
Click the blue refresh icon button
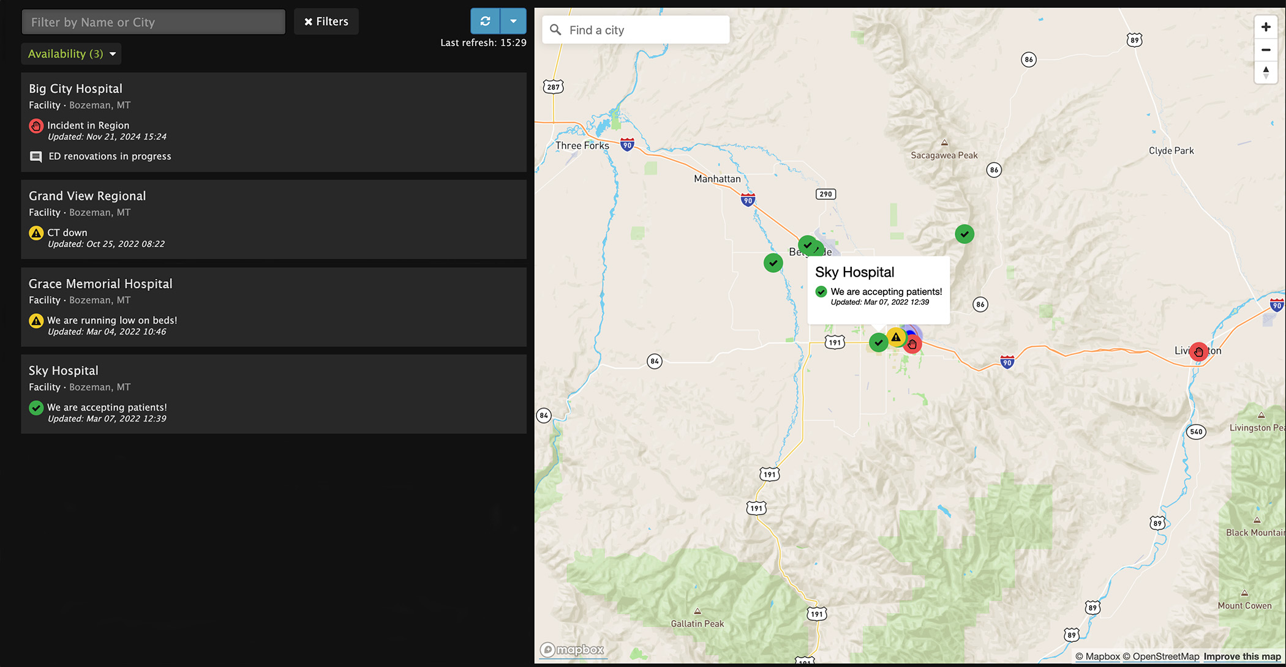(x=485, y=21)
